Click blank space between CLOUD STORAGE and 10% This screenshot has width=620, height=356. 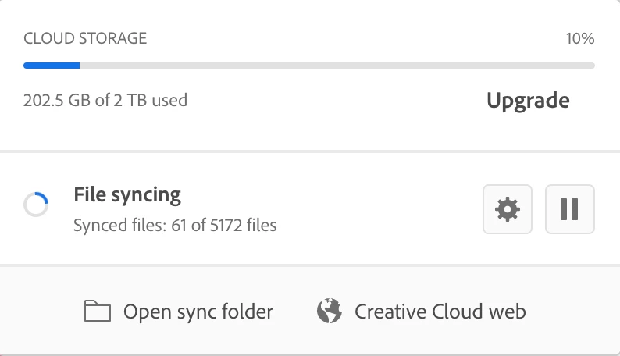coord(351,37)
